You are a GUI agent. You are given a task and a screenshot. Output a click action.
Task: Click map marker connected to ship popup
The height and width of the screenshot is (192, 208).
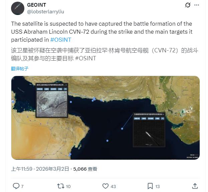pos(123,128)
